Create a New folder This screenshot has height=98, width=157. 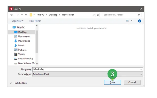click(35, 21)
